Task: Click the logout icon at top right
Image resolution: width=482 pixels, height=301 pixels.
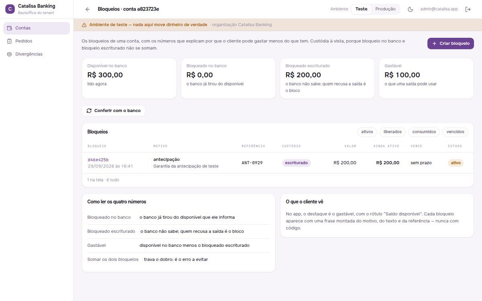Action: 468,9
